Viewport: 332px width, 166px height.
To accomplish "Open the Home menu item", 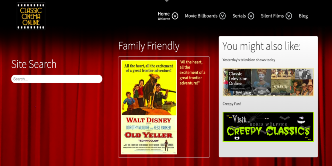I will [x=164, y=14].
